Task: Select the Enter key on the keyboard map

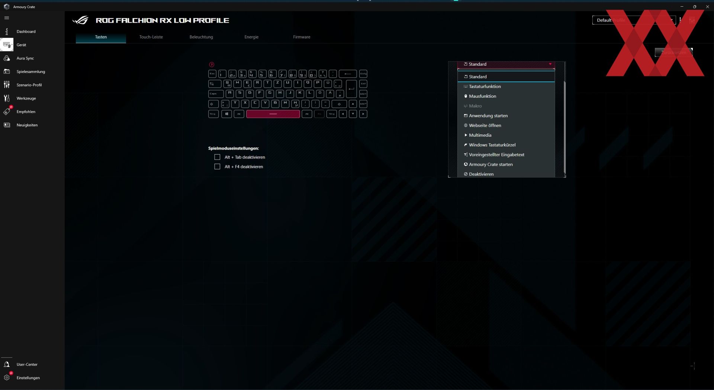Action: [351, 88]
